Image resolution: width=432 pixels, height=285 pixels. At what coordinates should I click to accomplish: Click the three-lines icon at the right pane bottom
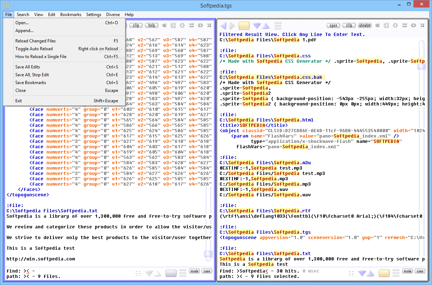(x=396, y=273)
